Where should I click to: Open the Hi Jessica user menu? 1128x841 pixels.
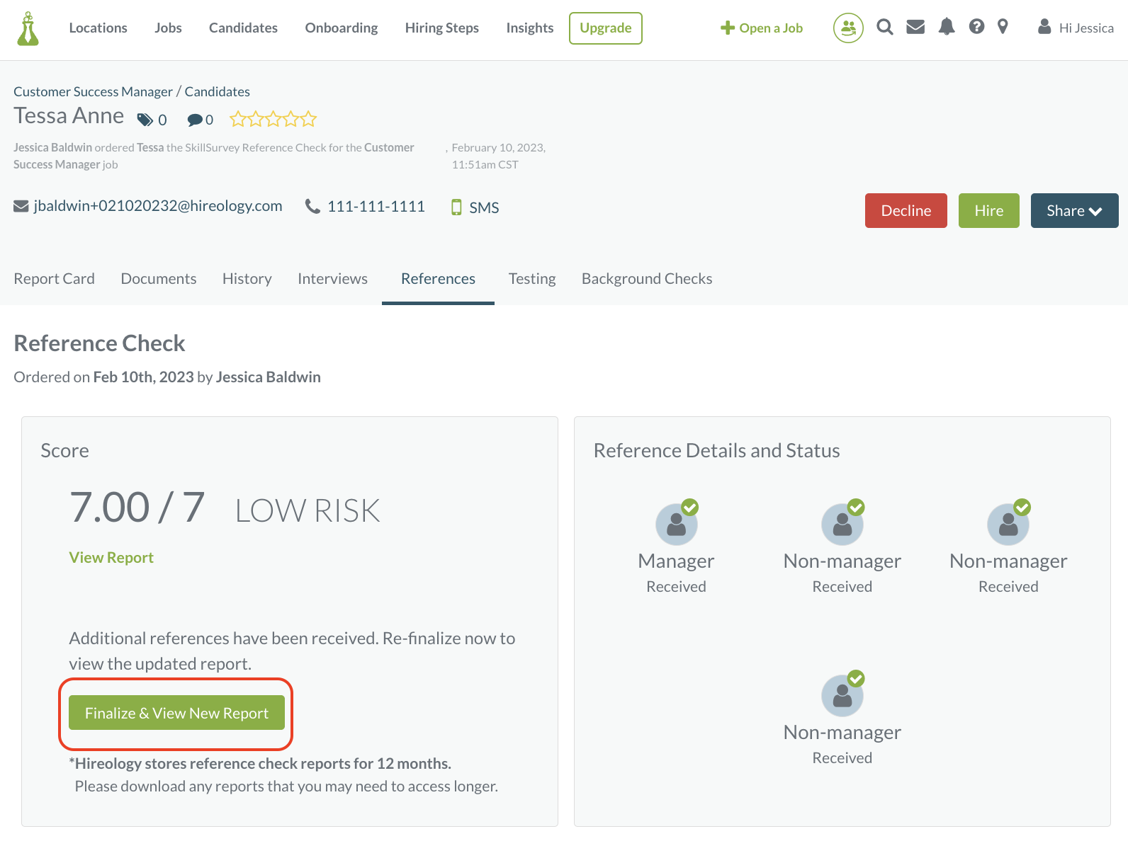[1076, 28]
